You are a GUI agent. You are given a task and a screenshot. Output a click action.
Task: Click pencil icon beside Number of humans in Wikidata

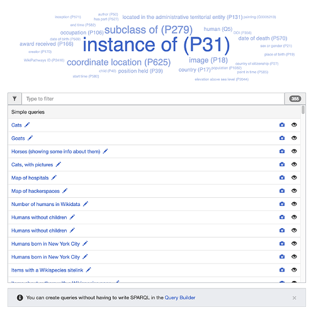point(86,203)
